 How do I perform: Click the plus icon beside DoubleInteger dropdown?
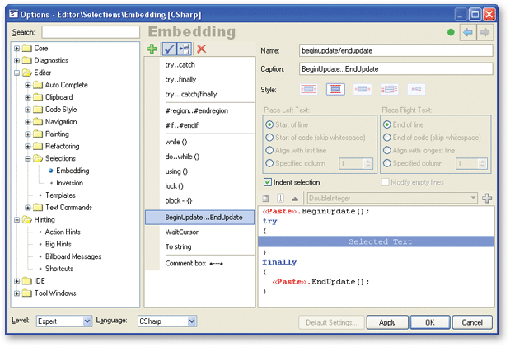click(x=487, y=199)
